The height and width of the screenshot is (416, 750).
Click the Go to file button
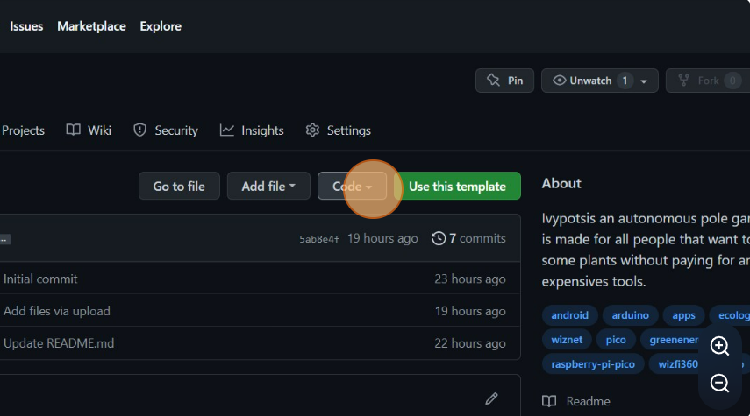[179, 186]
